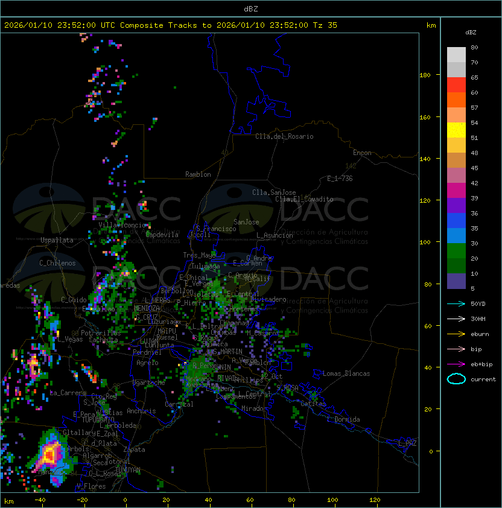Pick the red swatch between 65 and 60
The height and width of the screenshot is (508, 502).
(x=456, y=85)
